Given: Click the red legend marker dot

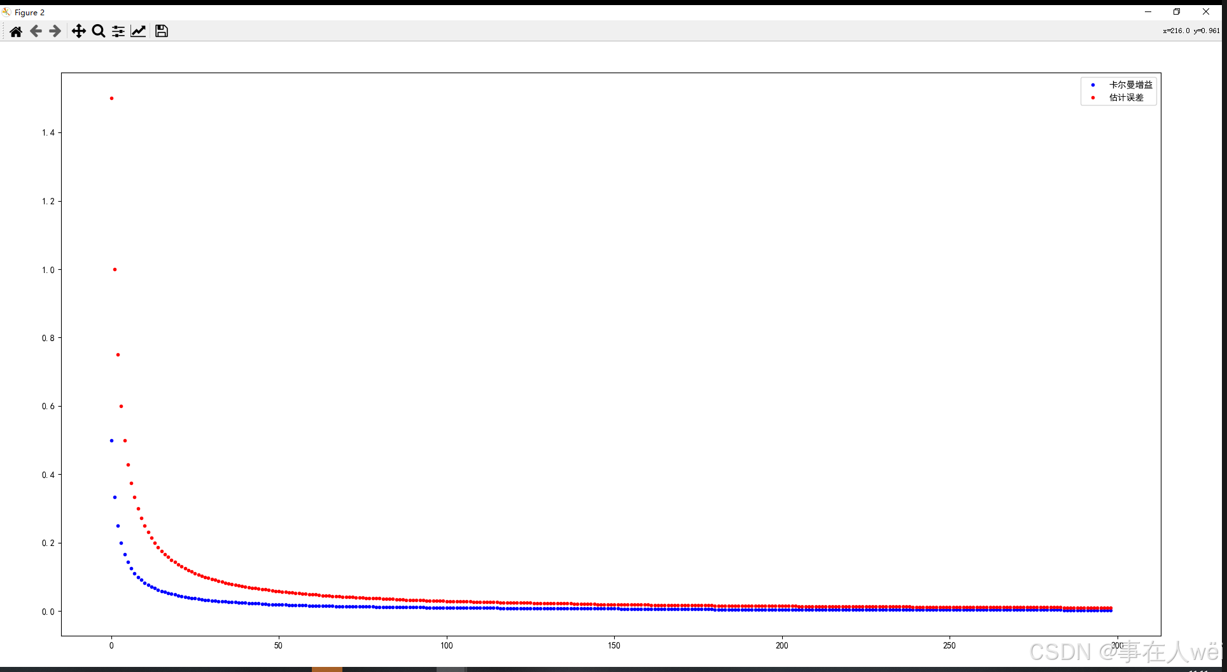Looking at the screenshot, I should point(1093,97).
